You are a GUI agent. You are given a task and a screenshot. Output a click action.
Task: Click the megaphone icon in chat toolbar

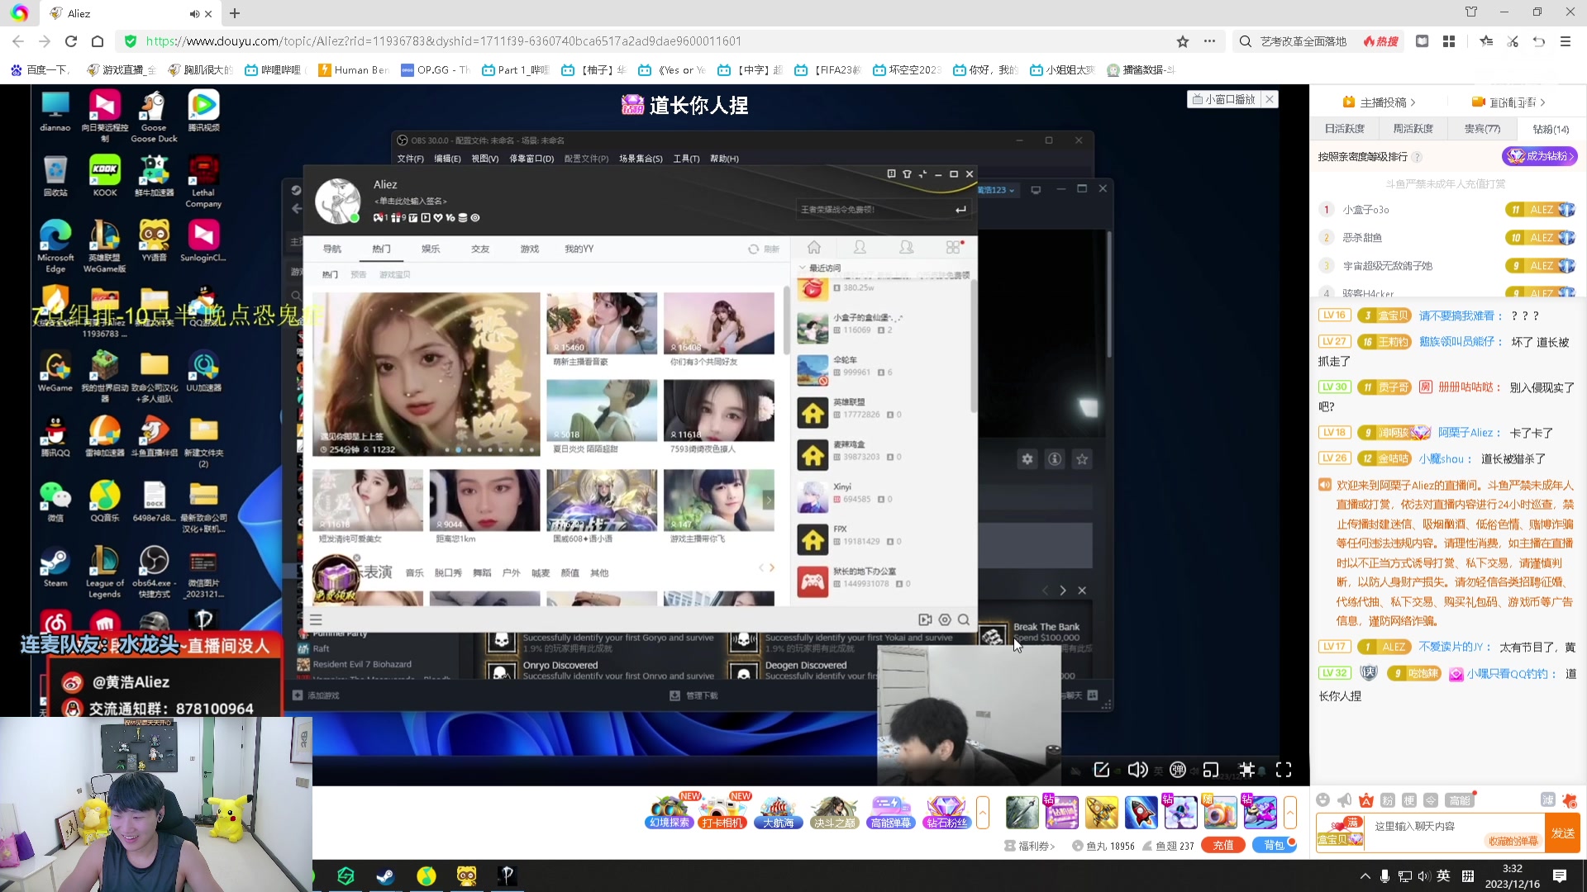tap(1345, 799)
